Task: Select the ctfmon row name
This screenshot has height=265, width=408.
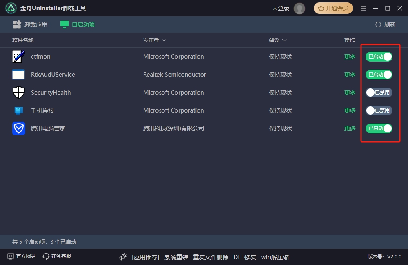Action: [40, 56]
